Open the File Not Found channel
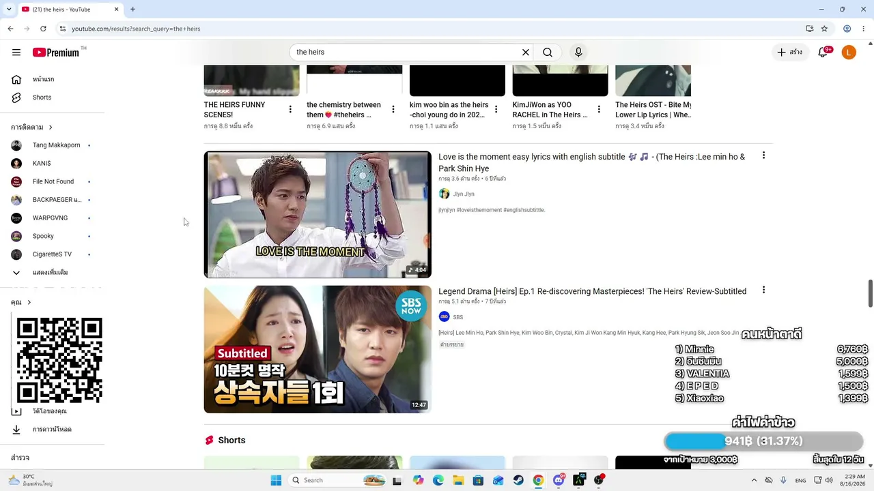 pos(52,181)
